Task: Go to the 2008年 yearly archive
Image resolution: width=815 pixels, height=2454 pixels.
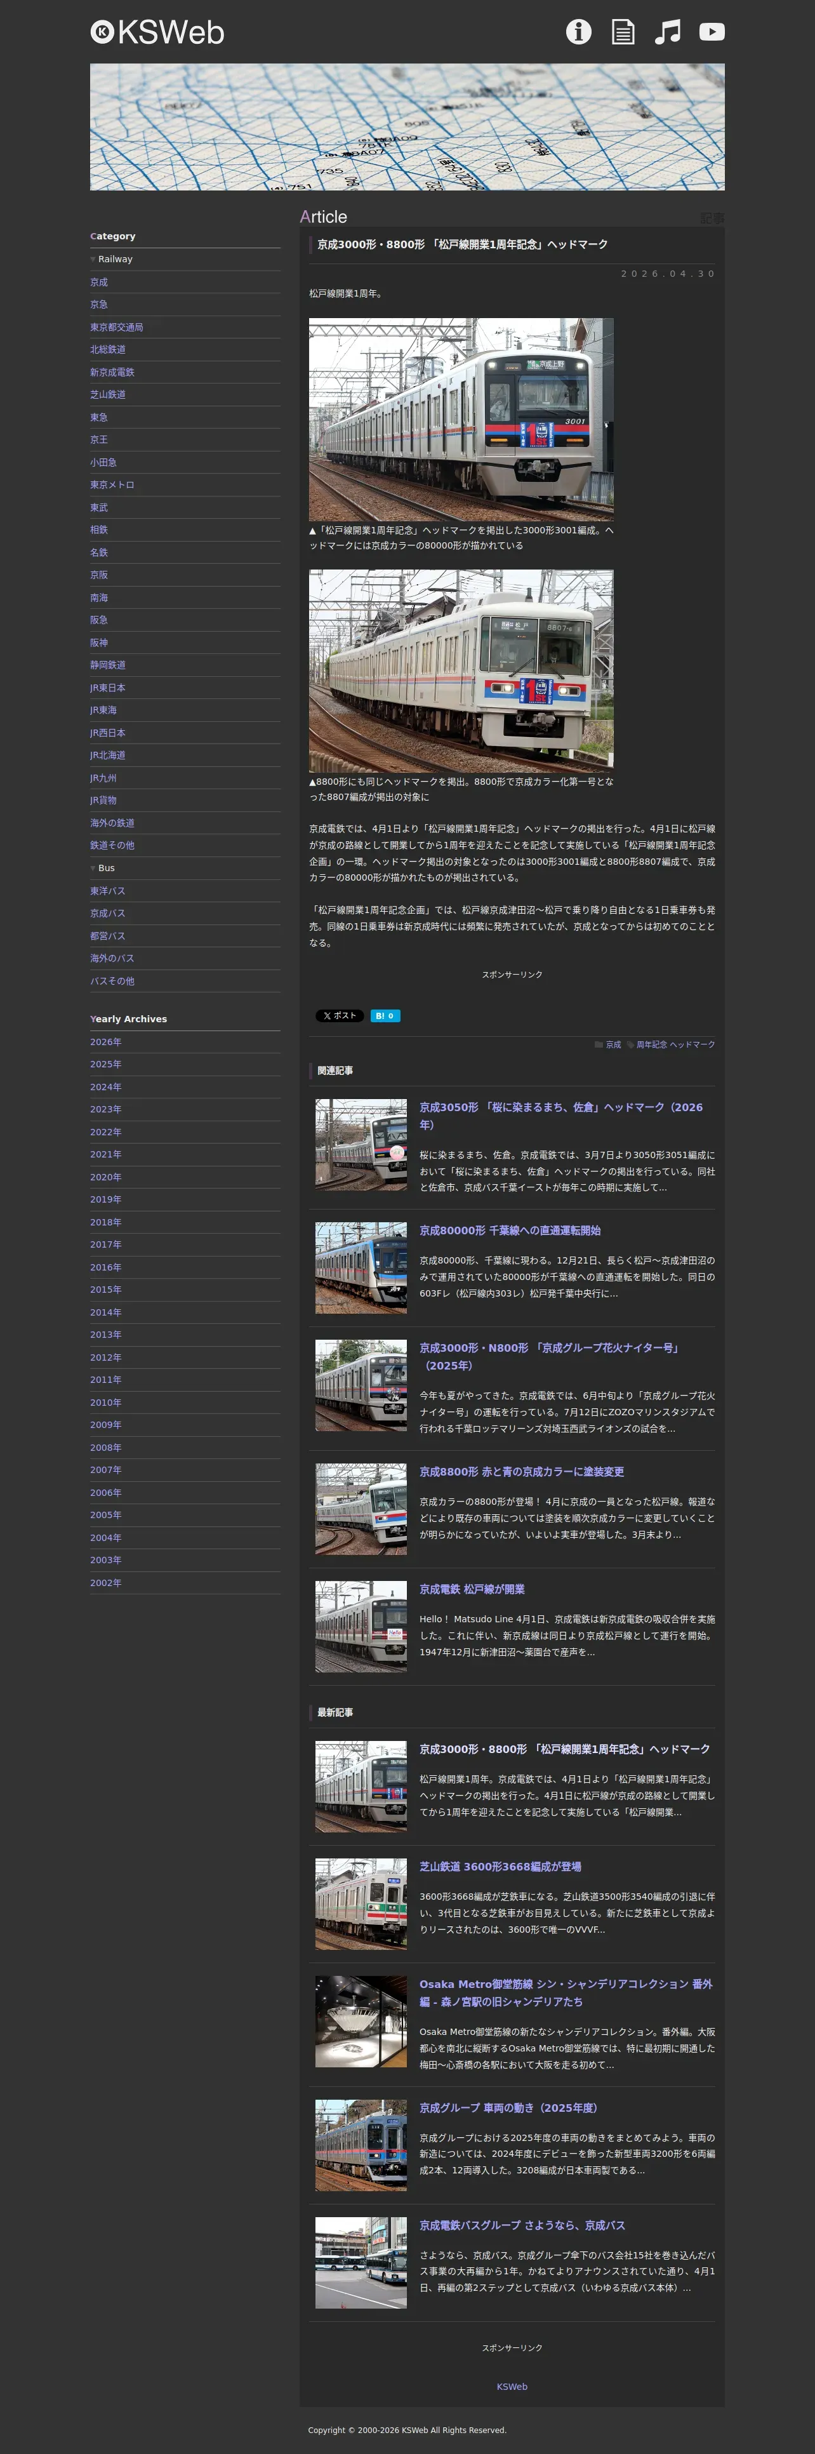Action: [x=105, y=1448]
